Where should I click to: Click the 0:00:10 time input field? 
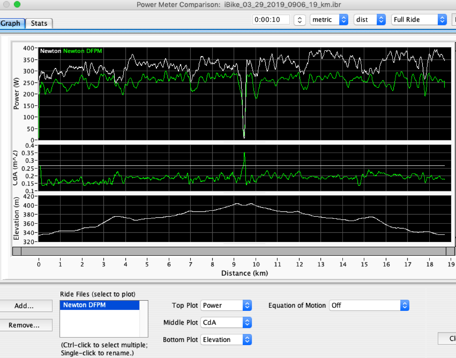tap(271, 20)
